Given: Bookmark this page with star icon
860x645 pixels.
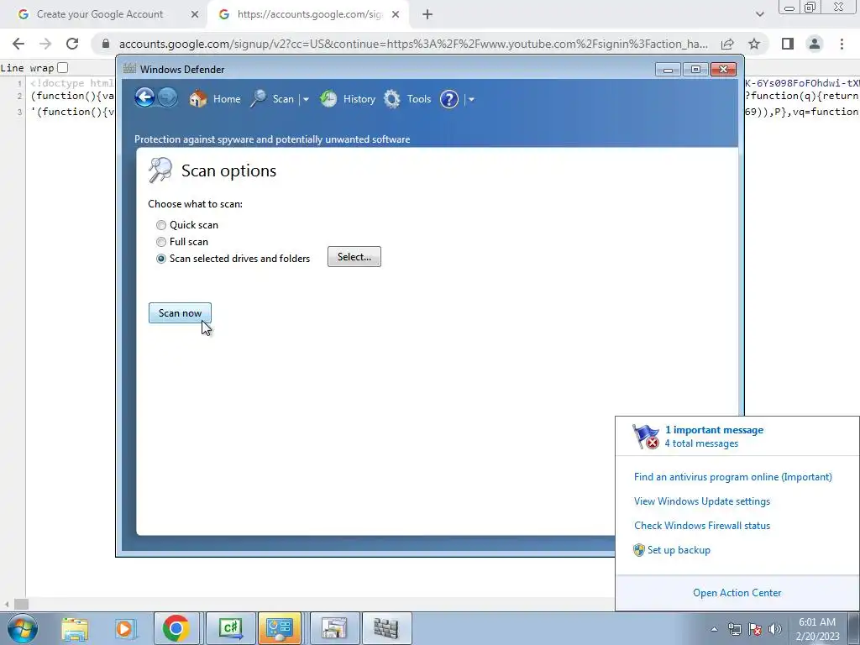Looking at the screenshot, I should point(754,44).
